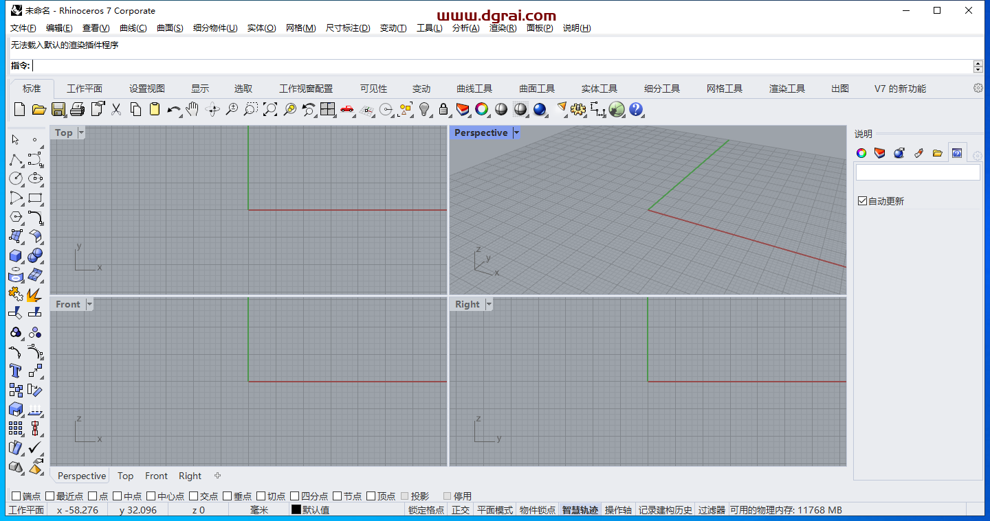
Task: Open the Right viewport menu arrow
Action: [x=489, y=304]
